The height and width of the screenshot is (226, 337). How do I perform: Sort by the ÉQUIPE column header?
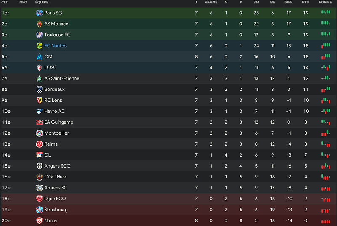point(42,3)
